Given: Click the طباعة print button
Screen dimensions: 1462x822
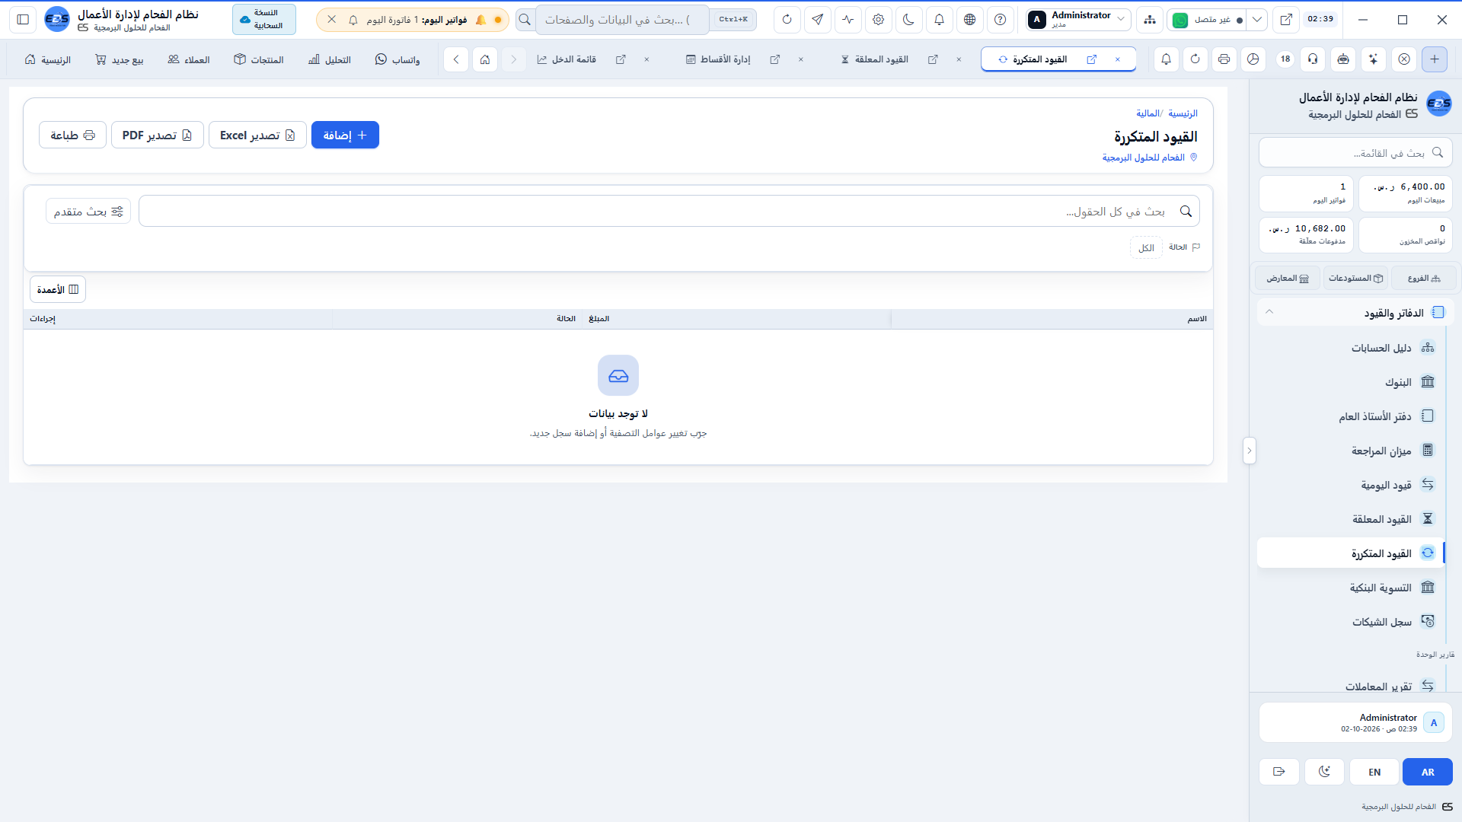Looking at the screenshot, I should pos(72,135).
